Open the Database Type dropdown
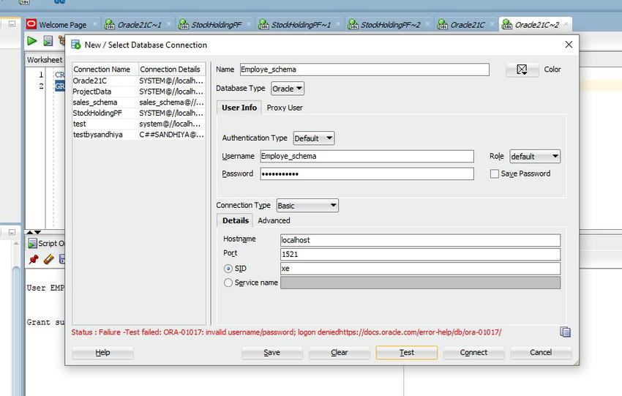The height and width of the screenshot is (396, 622). point(288,89)
